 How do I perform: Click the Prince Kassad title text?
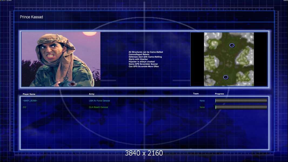(x=31, y=17)
